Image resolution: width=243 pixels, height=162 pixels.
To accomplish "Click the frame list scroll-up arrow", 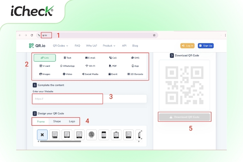I will point(141,131).
